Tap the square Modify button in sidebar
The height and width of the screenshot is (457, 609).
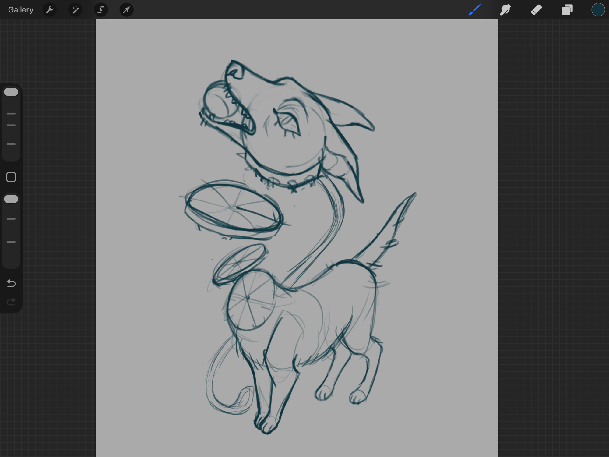11,177
